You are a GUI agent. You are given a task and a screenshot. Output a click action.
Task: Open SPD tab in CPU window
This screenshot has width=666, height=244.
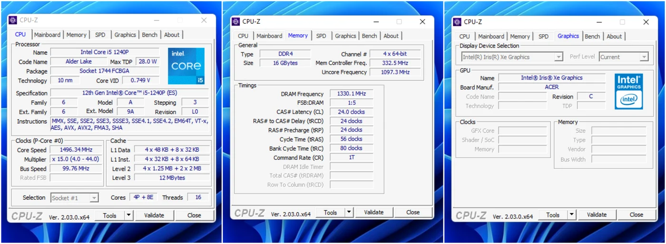tap(100, 35)
